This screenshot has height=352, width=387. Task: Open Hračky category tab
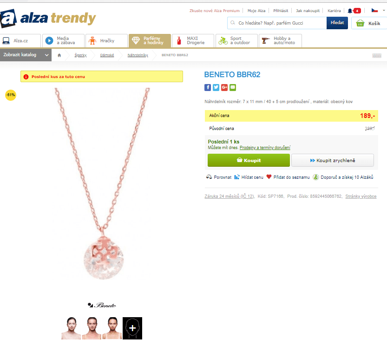(106, 41)
